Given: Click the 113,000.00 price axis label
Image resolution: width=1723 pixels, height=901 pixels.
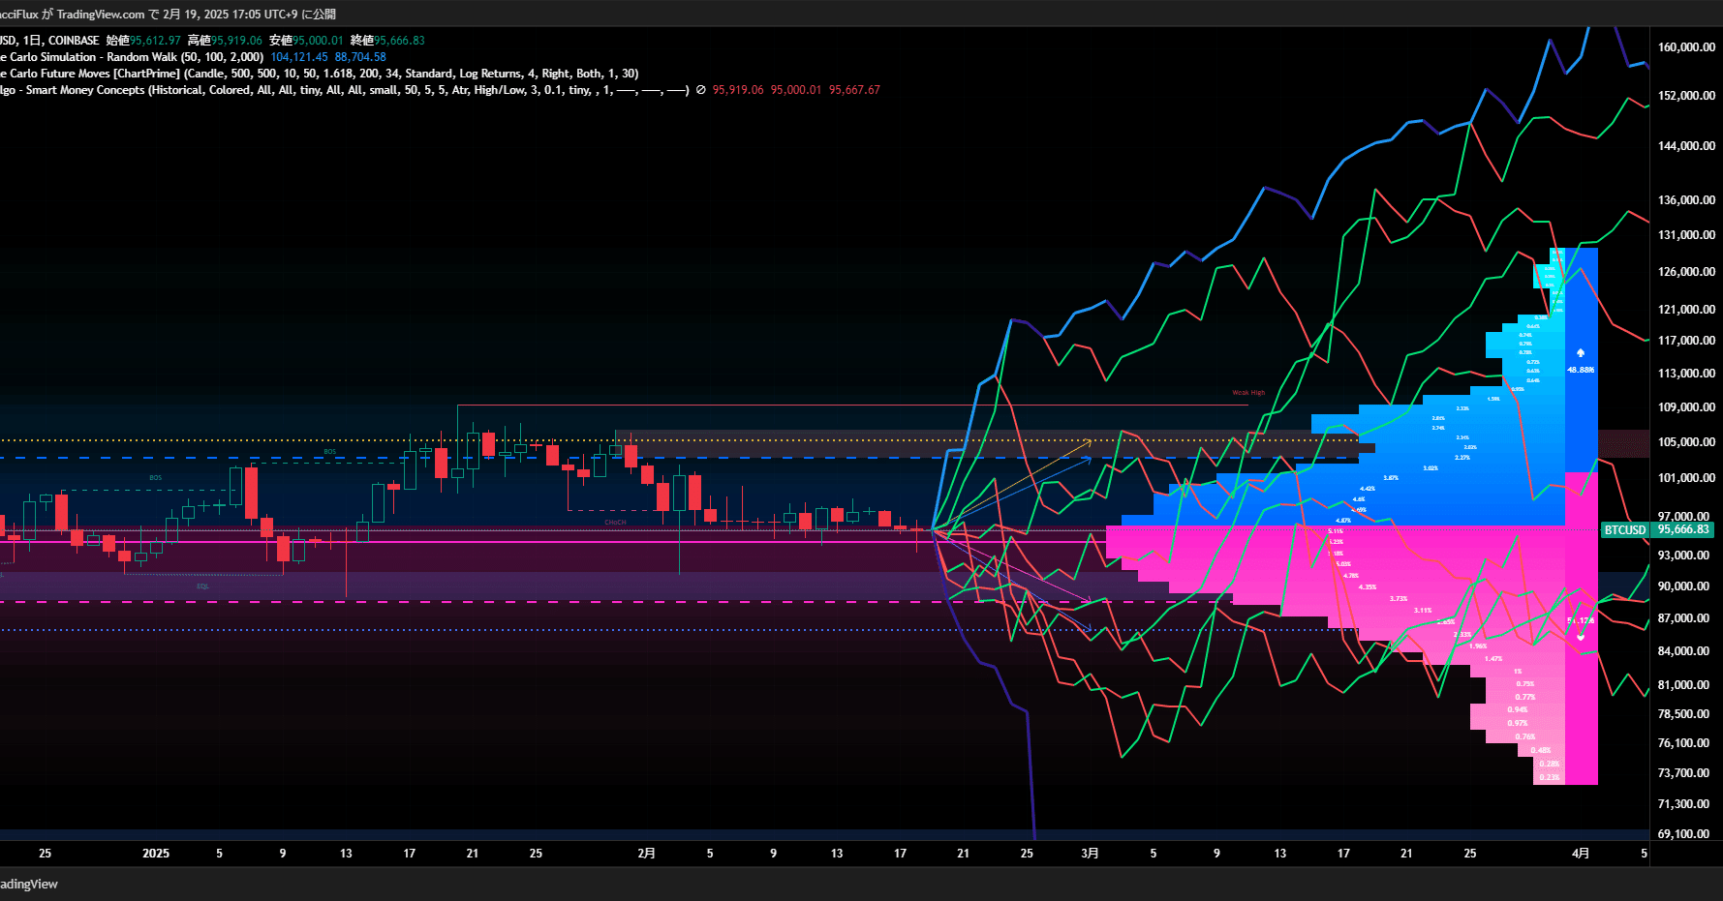Looking at the screenshot, I should tap(1686, 374).
